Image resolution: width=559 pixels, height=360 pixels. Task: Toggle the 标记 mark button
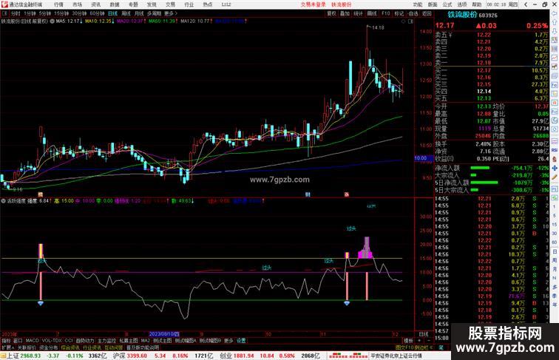pos(399,13)
